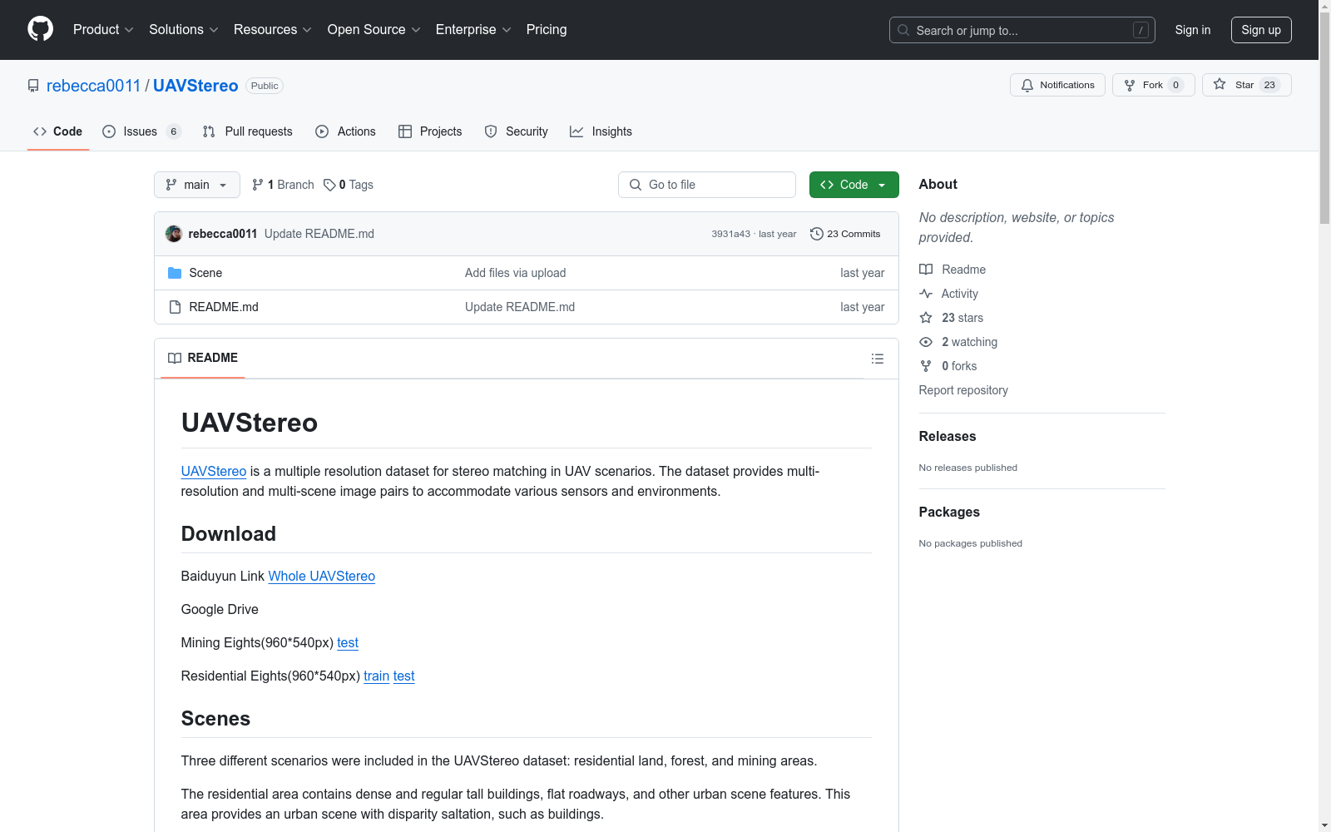The image size is (1331, 832).
Task: Expand the Solutions dropdown
Action: 184,30
